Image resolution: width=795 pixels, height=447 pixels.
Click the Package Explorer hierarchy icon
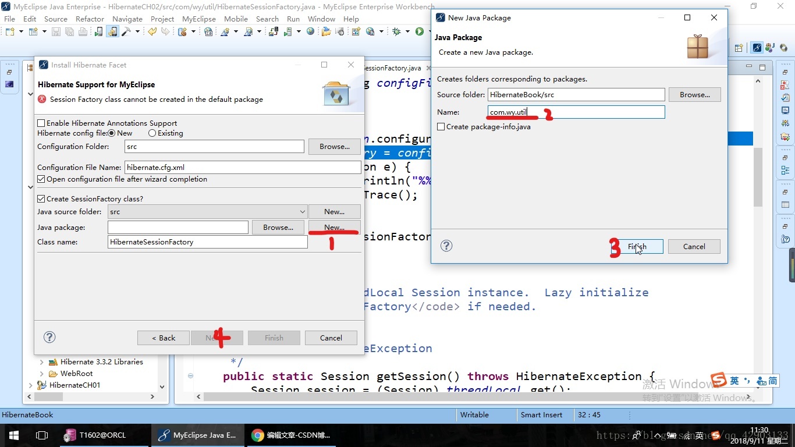(30, 68)
